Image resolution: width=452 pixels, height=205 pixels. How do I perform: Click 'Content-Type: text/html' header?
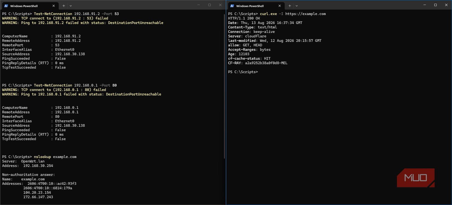coord(253,27)
